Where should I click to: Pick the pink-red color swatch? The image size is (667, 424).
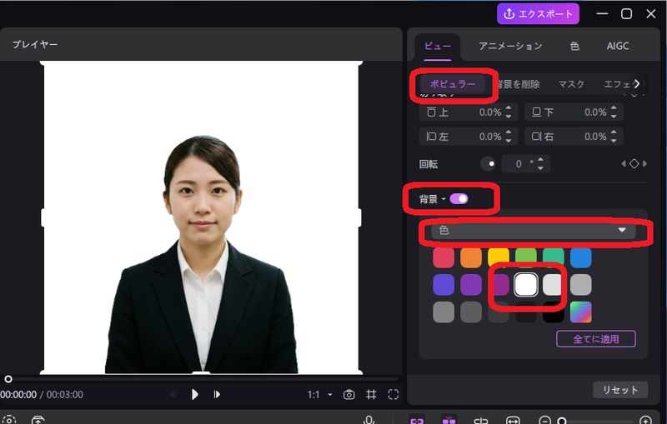[444, 257]
